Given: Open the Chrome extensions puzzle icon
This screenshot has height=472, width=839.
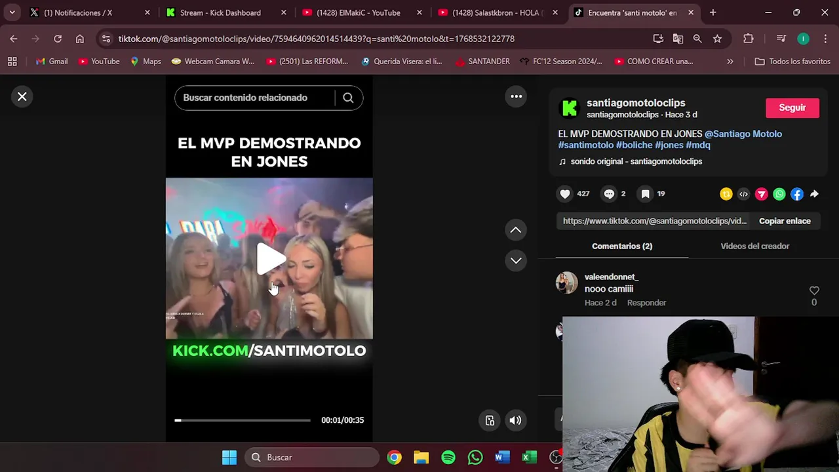Looking at the screenshot, I should click(749, 39).
